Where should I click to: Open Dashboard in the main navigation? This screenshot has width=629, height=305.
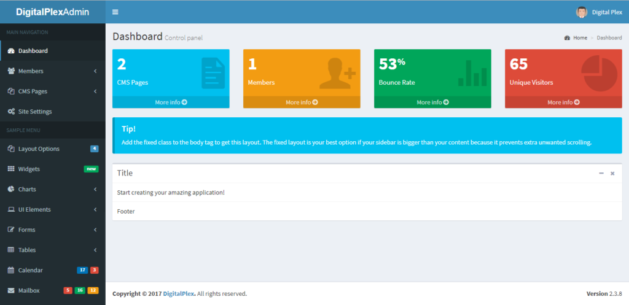click(x=53, y=51)
